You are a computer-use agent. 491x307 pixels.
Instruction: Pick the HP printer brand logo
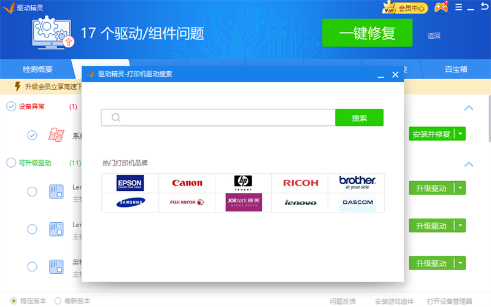coord(243,183)
